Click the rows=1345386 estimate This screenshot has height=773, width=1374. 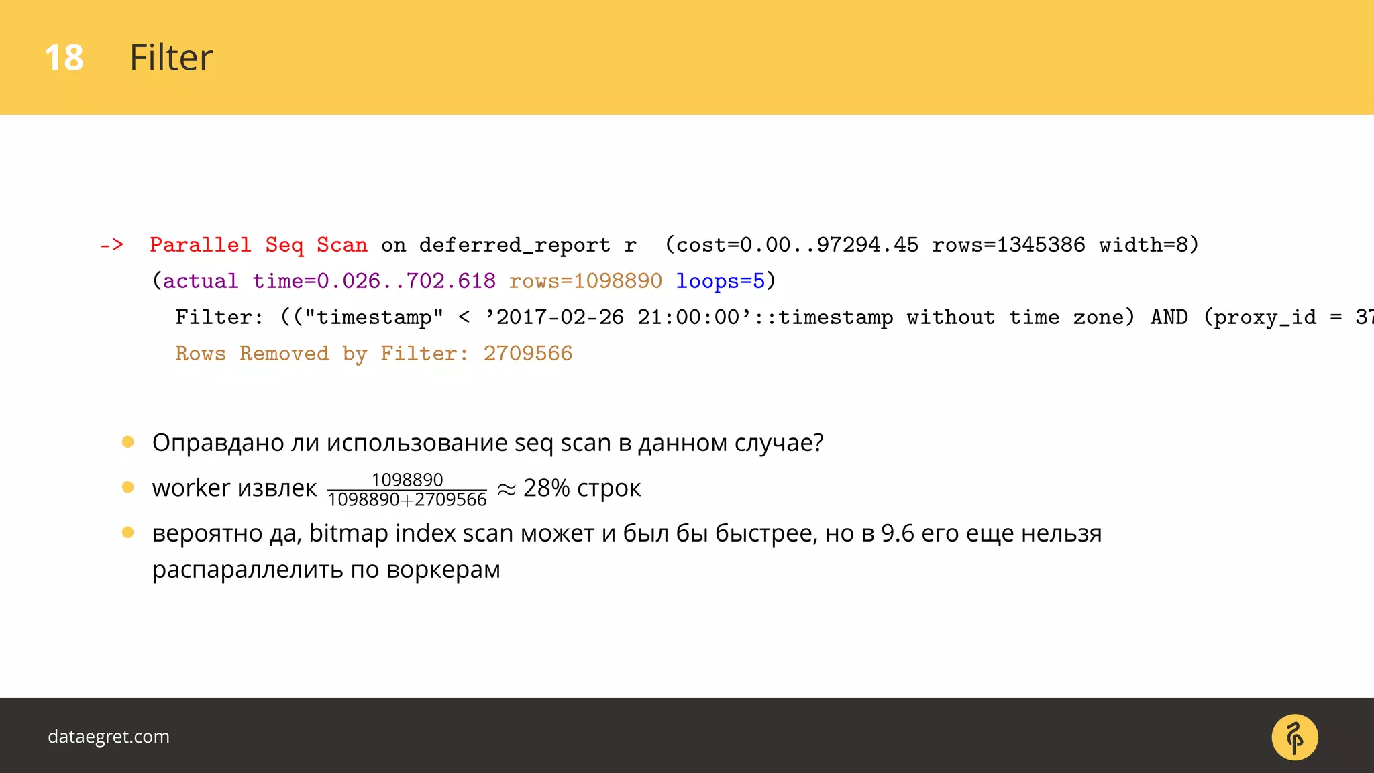[x=1008, y=245]
